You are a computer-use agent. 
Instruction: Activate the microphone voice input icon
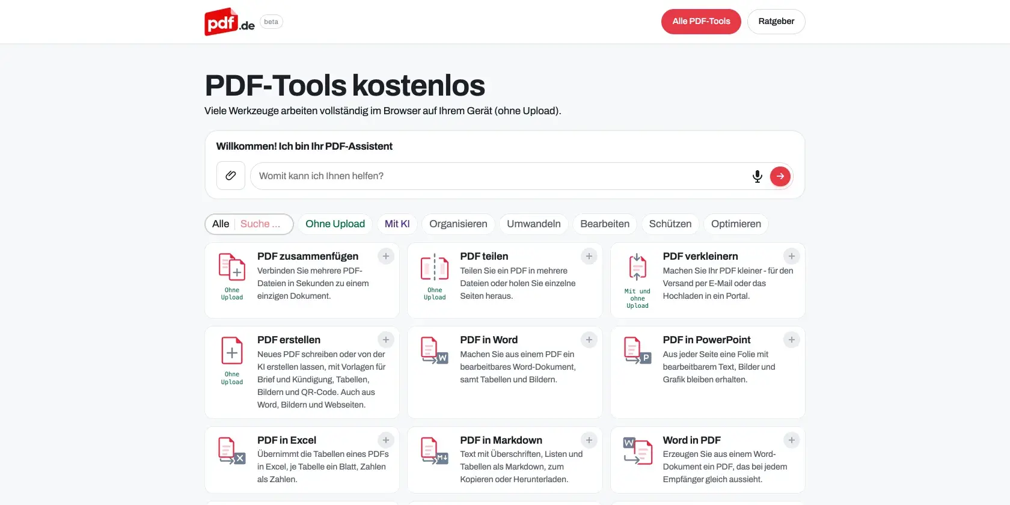(x=757, y=176)
